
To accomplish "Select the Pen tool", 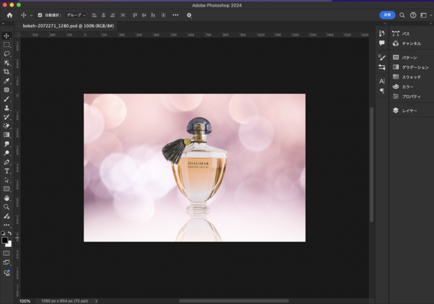I will (7, 162).
